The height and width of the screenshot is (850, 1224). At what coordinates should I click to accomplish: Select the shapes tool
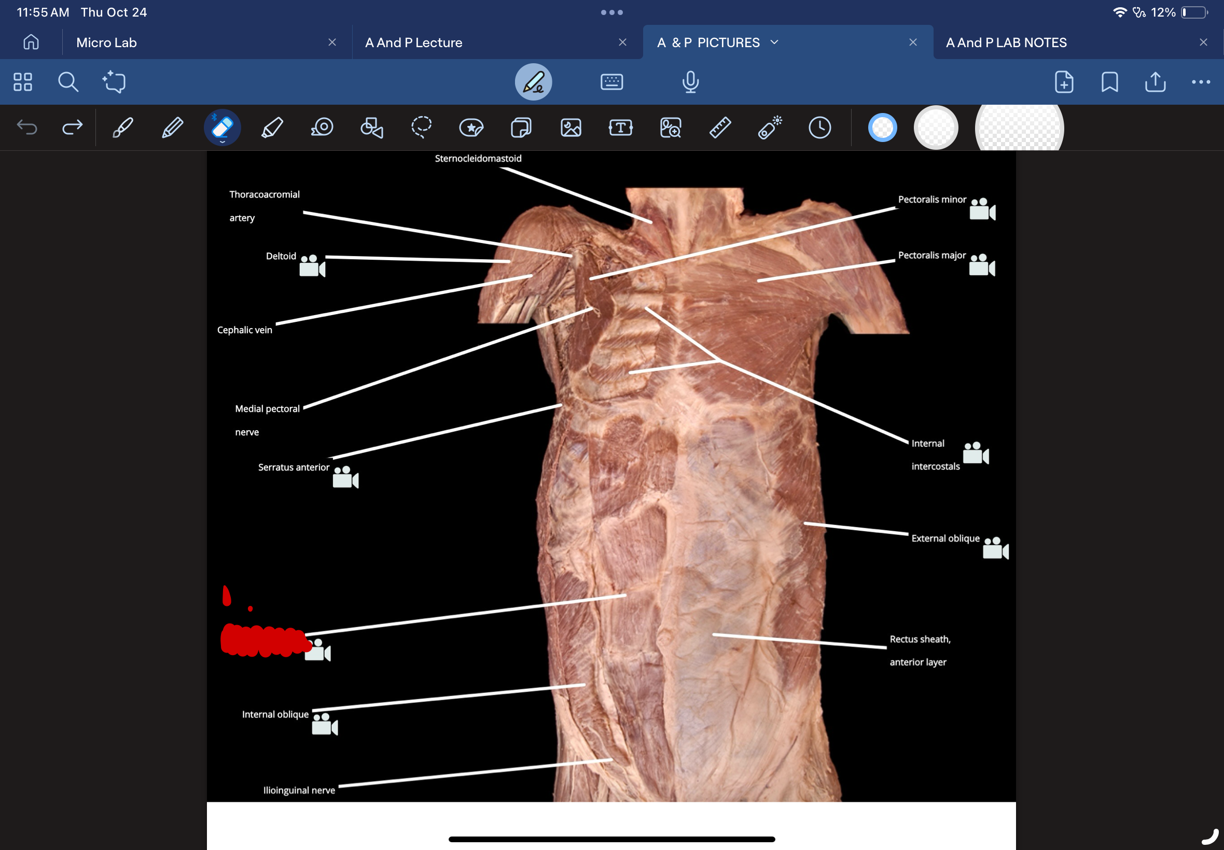371,128
